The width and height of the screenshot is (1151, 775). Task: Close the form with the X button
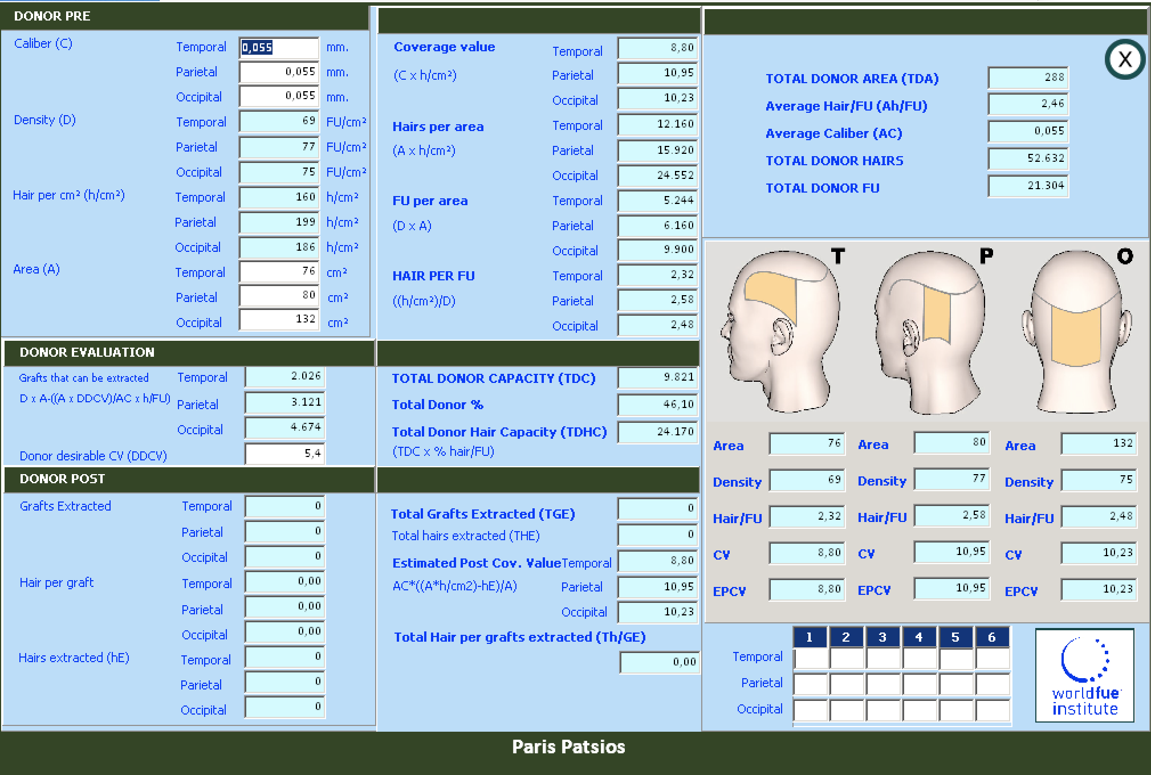1125,59
